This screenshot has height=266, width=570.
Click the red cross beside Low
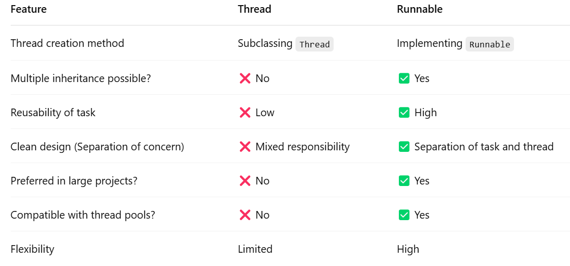[x=245, y=113]
